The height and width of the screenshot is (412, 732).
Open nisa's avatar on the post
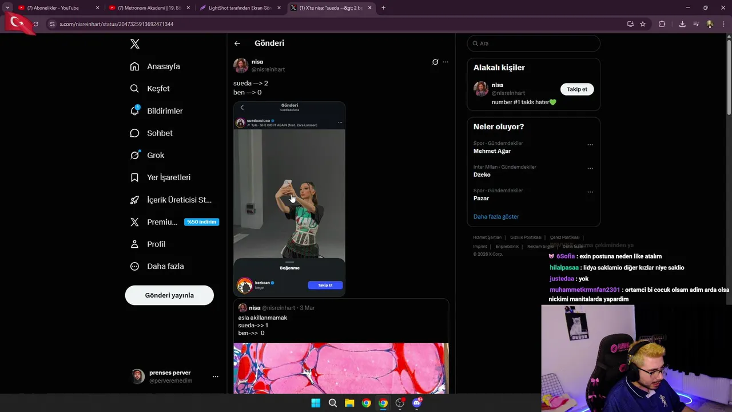click(x=241, y=65)
